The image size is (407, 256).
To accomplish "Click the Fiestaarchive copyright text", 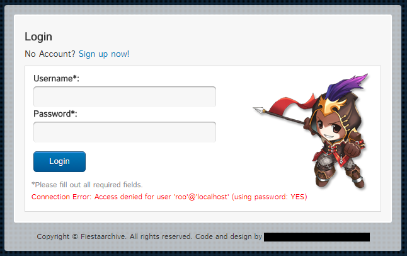I will pos(81,236).
